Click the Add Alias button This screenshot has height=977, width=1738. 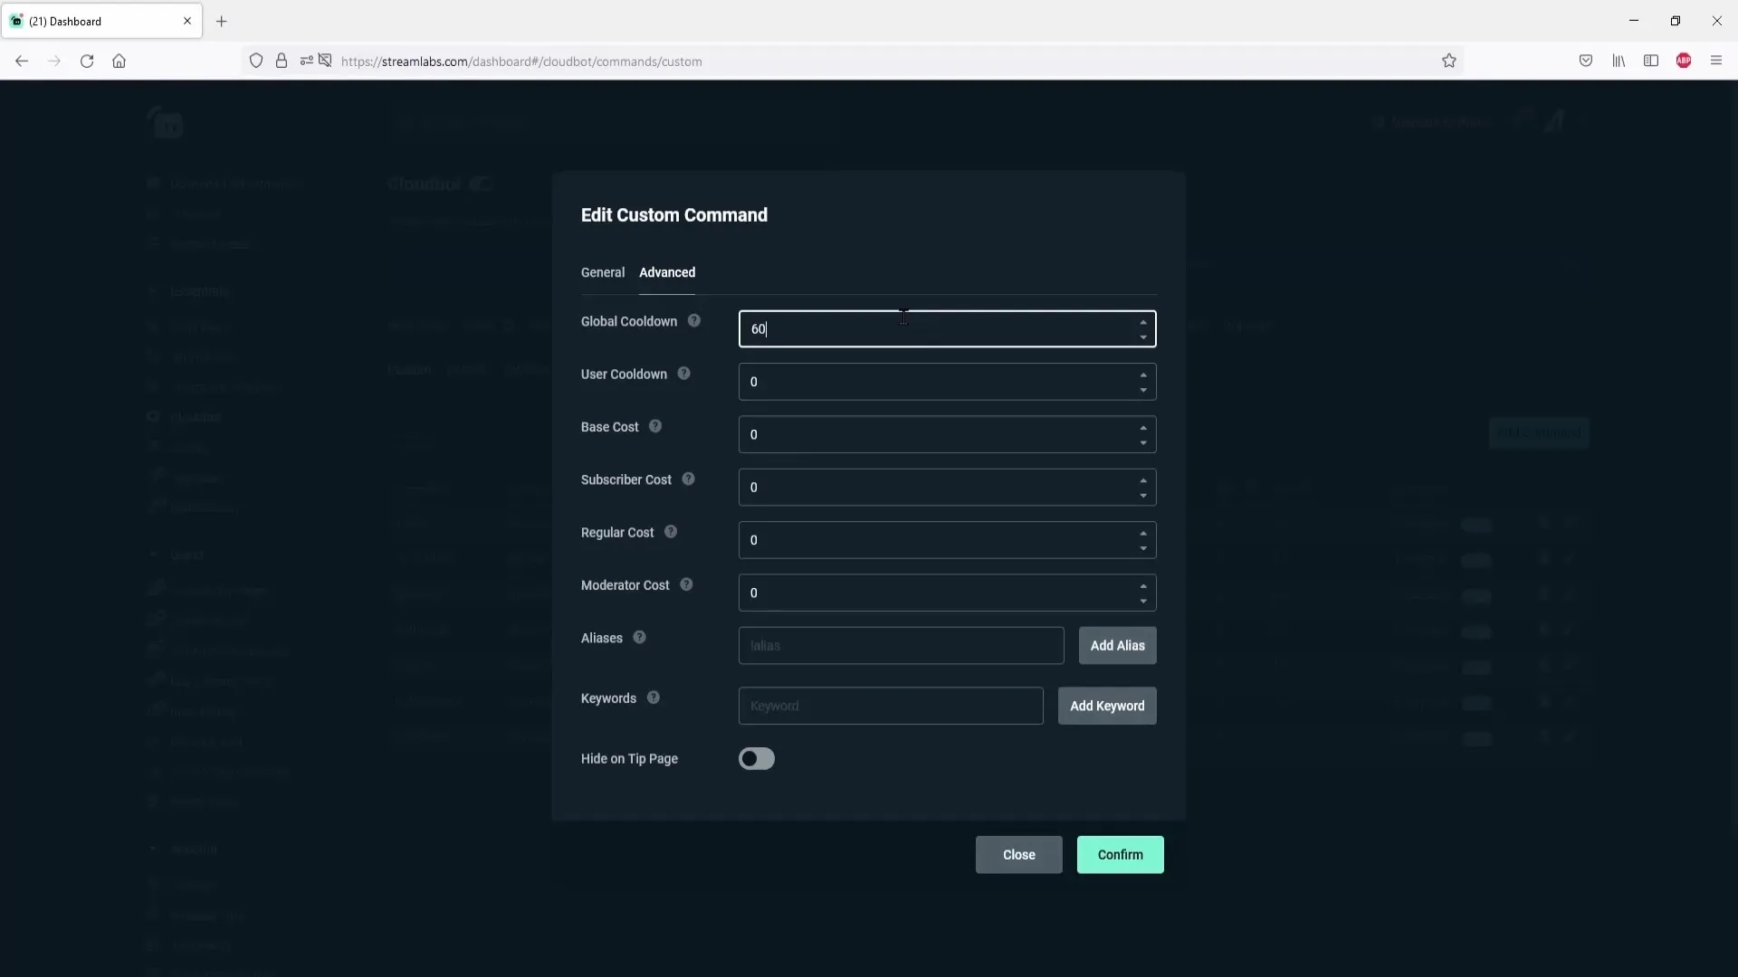pos(1117,645)
